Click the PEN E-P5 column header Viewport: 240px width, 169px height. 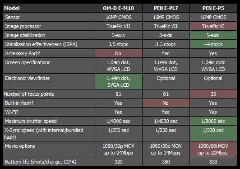(213, 8)
